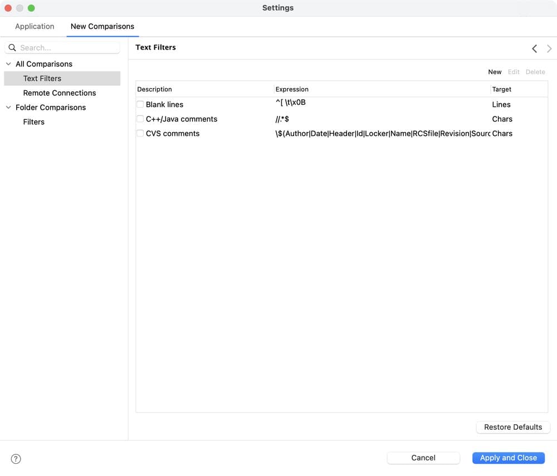Enable the C++/Java comments checkbox
The width and height of the screenshot is (557, 476).
[140, 119]
